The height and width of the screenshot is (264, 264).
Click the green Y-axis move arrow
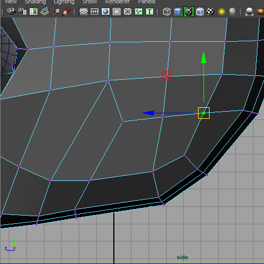[x=204, y=58]
